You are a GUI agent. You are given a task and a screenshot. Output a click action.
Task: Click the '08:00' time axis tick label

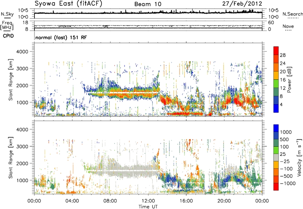[110, 201]
